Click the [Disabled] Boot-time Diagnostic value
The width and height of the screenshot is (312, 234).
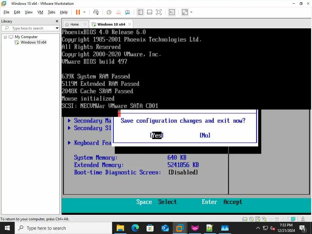(x=183, y=172)
